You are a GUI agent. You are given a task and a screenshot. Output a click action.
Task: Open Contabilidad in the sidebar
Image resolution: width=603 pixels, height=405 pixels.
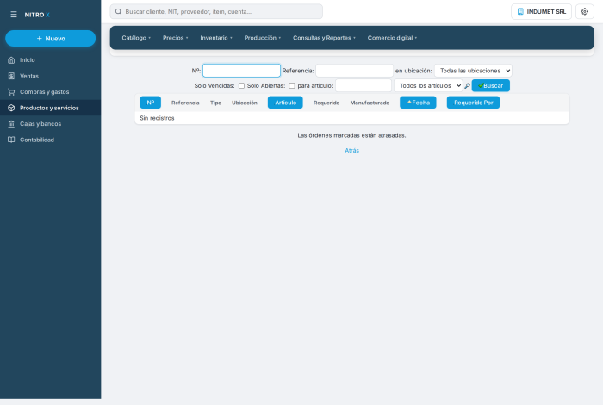coord(50,140)
